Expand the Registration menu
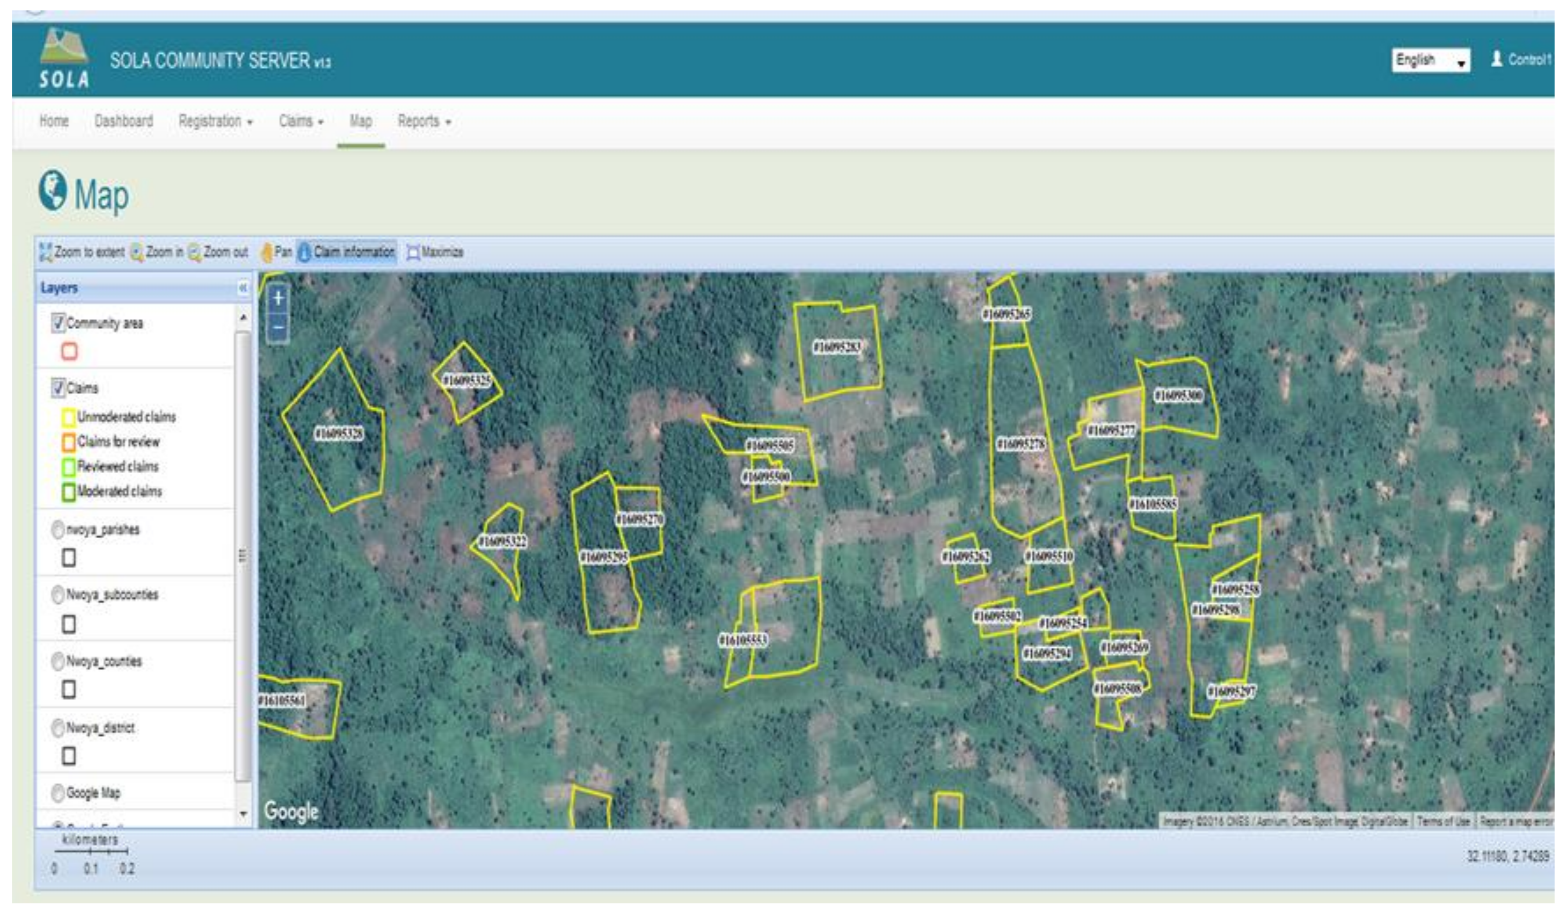 pos(215,121)
